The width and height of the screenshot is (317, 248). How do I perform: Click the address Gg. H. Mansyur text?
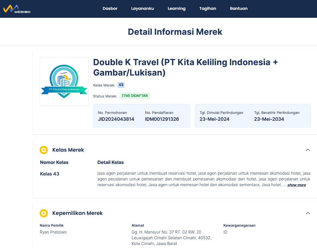pos(171,238)
